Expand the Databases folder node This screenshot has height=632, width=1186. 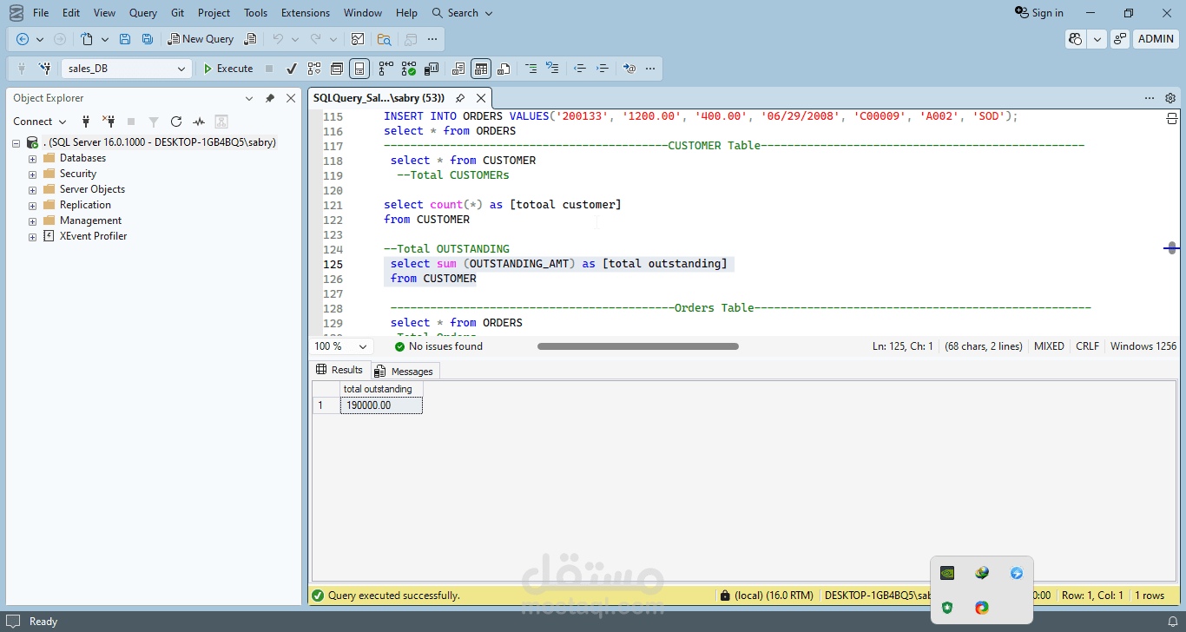pos(33,159)
